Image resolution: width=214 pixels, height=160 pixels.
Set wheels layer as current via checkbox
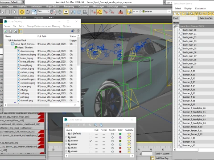(x=91, y=152)
